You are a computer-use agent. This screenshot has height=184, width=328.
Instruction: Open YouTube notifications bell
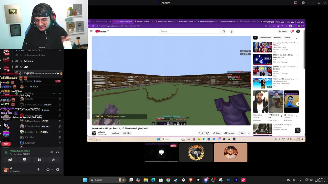[x=292, y=31]
